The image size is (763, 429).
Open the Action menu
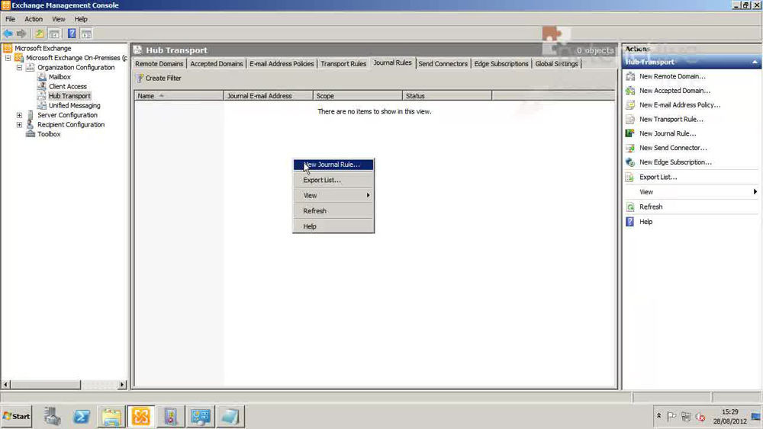(x=34, y=19)
